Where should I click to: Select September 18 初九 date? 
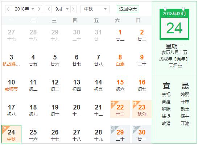[x=33, y=111]
